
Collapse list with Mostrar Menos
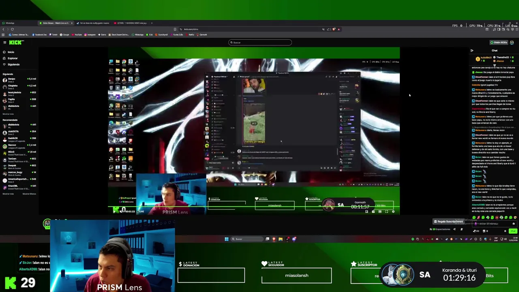point(29,194)
